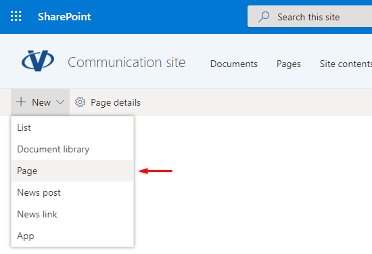The height and width of the screenshot is (254, 372).
Task: Focus the Search this site box
Action: (310, 17)
